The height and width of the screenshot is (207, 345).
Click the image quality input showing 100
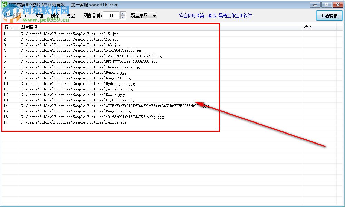[111, 16]
